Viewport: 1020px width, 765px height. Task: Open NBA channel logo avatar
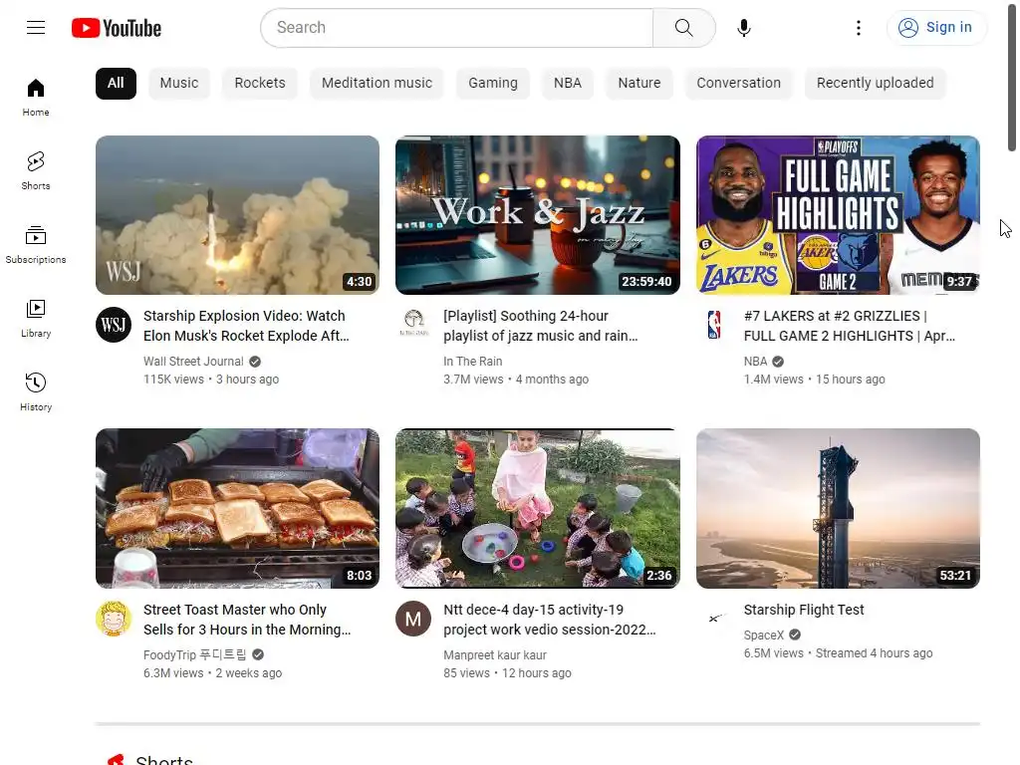[x=714, y=325]
